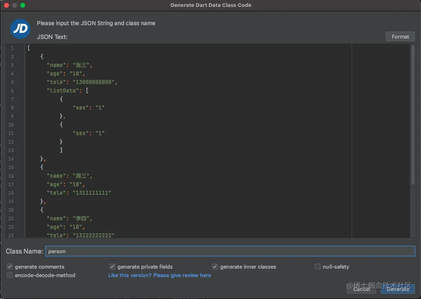Click the "sex": "1" text on line 11

(88, 133)
